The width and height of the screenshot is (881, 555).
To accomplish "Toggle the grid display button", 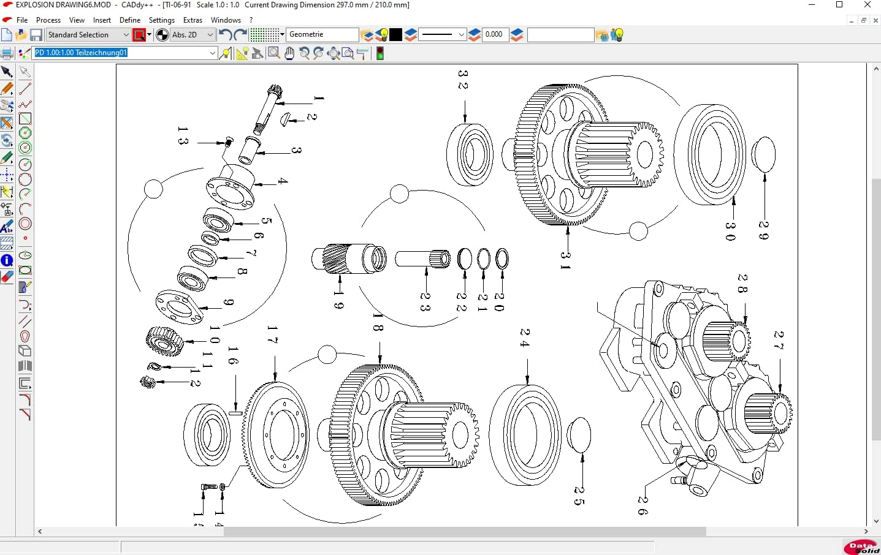I will click(x=264, y=34).
